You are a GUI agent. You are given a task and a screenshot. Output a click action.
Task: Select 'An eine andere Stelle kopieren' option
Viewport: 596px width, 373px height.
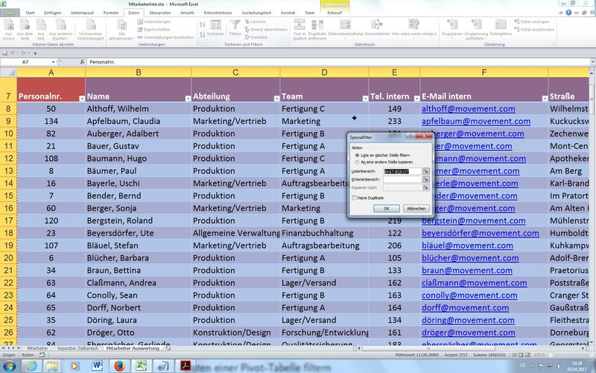(358, 162)
